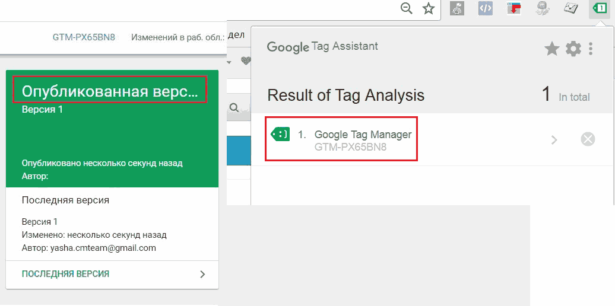Open the chart analytics extension icon
The height and width of the screenshot is (306, 615).
pos(570,9)
